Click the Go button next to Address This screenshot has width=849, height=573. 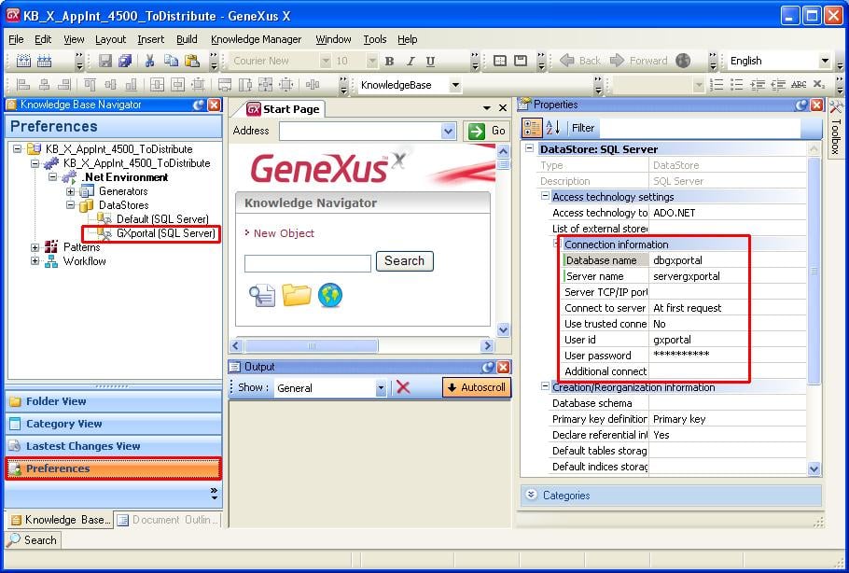487,132
